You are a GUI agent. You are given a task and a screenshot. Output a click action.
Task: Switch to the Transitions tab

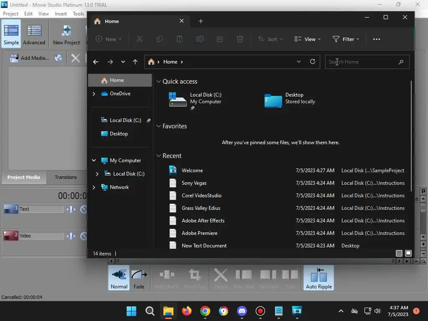(x=66, y=177)
